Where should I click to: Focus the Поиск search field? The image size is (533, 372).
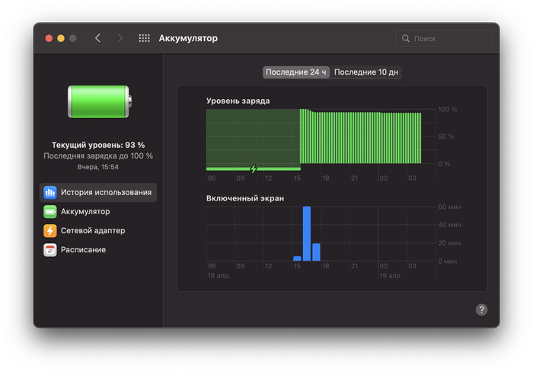[444, 38]
